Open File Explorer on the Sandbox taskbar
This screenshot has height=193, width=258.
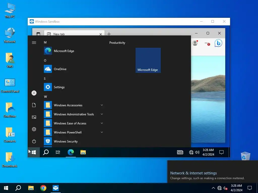[x=83, y=152]
